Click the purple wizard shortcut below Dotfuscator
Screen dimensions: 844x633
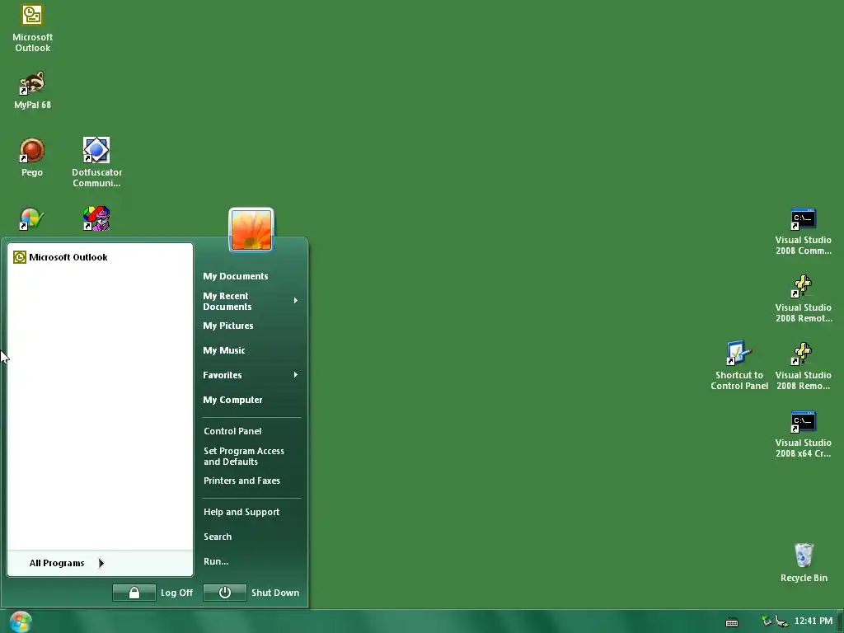(x=96, y=218)
